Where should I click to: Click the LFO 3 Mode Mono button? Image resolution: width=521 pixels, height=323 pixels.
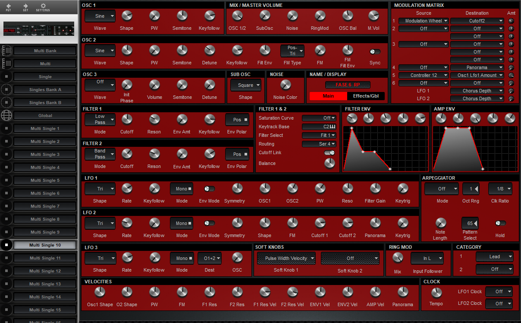182,258
